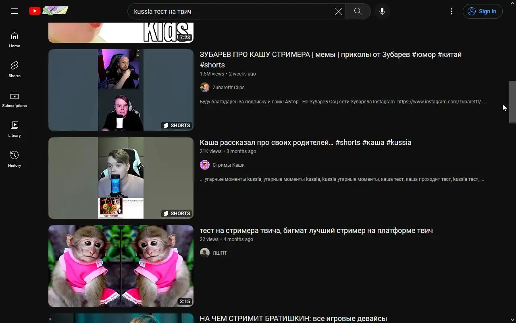The width and height of the screenshot is (516, 323).
Task: Open Library in sidebar
Action: point(15,129)
